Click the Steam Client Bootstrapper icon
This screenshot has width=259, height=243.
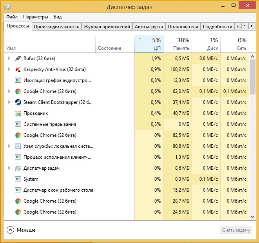coord(18,102)
